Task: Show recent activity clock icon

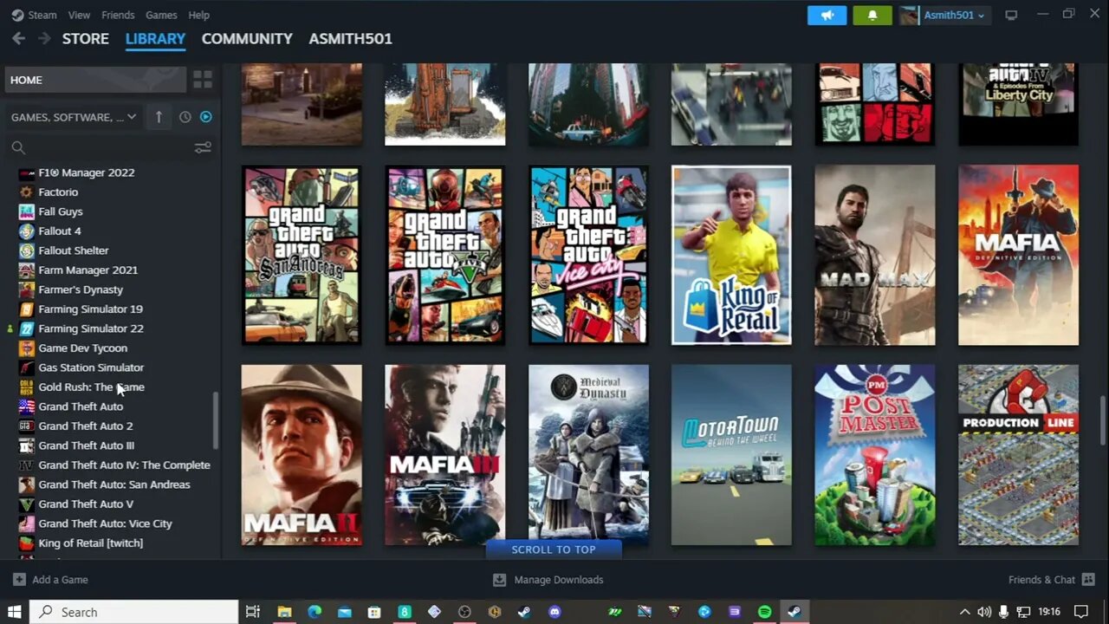Action: coord(185,117)
